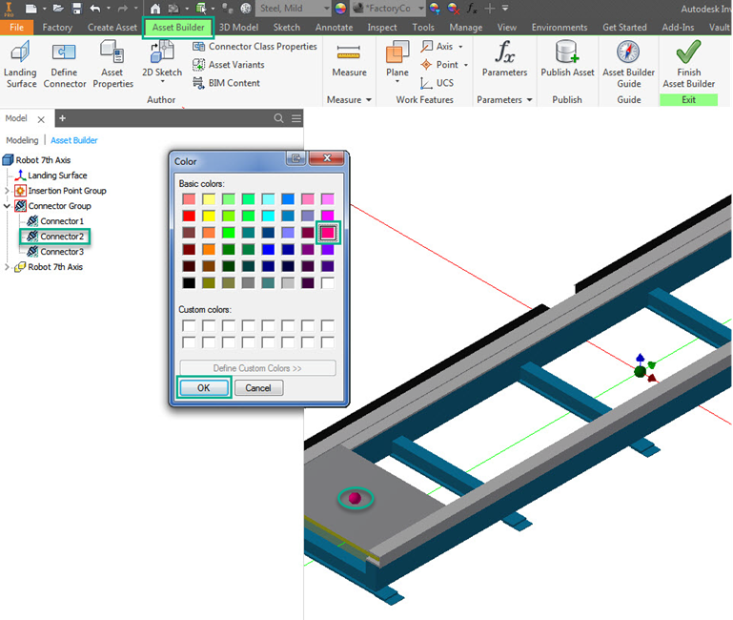This screenshot has width=733, height=620.
Task: Open the Axis dropdown arrow
Action: [x=460, y=47]
